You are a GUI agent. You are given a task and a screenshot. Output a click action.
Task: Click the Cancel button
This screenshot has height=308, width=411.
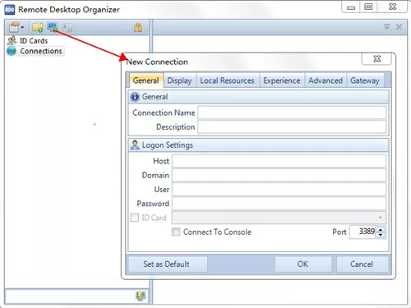362,264
